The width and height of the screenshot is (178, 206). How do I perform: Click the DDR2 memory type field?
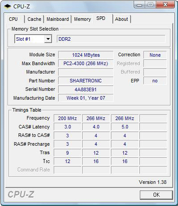(111, 39)
